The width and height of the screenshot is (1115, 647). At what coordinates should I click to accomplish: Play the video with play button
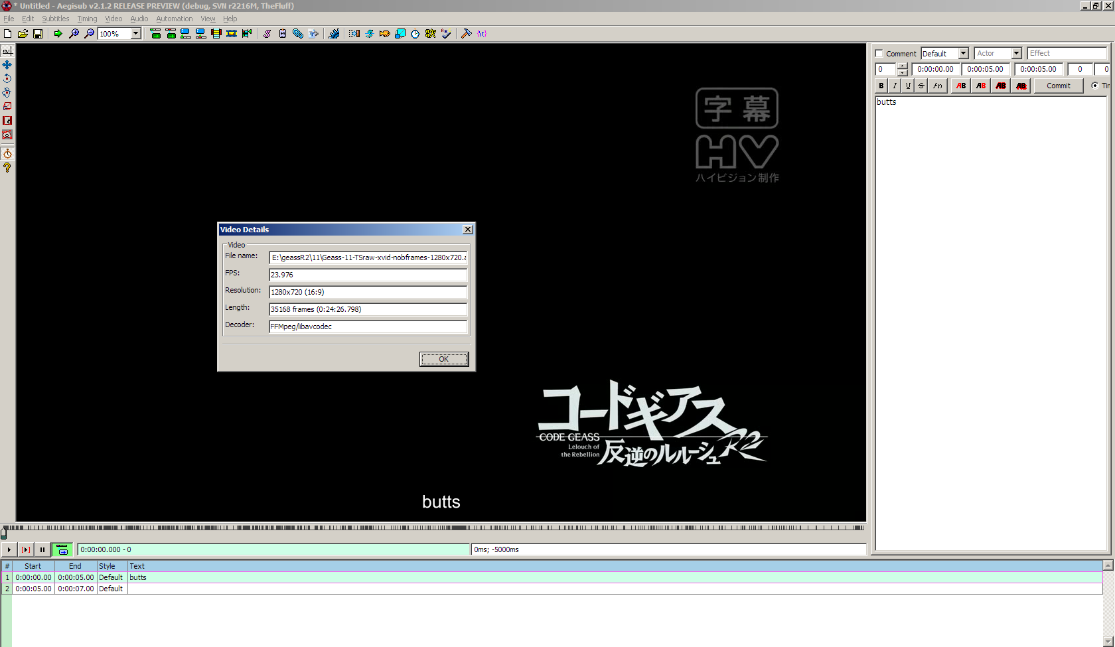pyautogui.click(x=9, y=549)
